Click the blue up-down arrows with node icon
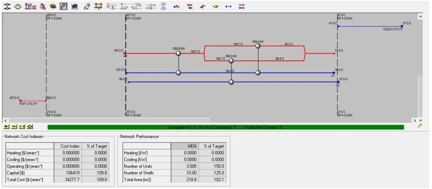This screenshot has width=432, height=189. tap(177, 6)
